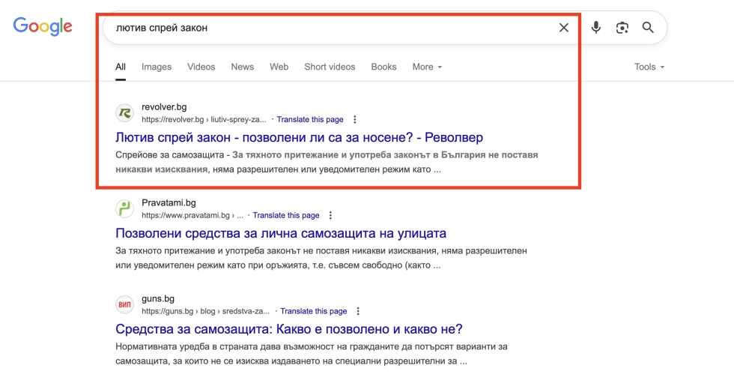Switch to the Videos tab
The width and height of the screenshot is (734, 386).
coord(201,67)
